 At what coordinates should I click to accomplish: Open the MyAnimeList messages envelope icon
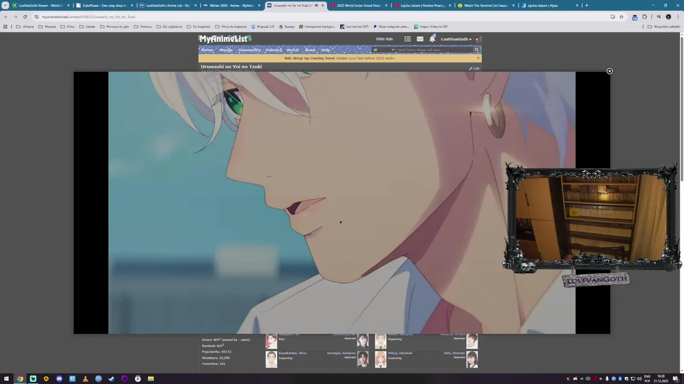click(420, 39)
